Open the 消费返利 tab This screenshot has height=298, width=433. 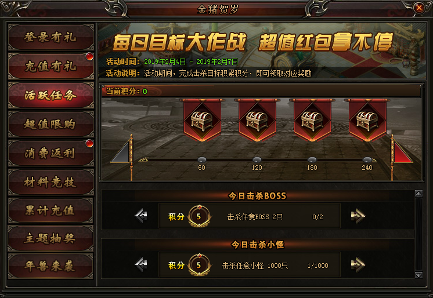click(51, 153)
